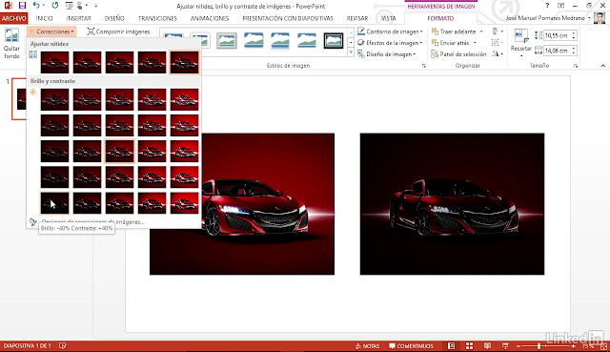The image size is (610, 352).
Task: Switch to Slide Sorter view icon
Action: pyautogui.click(x=470, y=345)
